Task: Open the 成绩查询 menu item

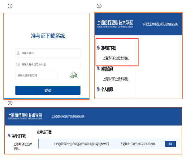Action: pyautogui.click(x=107, y=69)
